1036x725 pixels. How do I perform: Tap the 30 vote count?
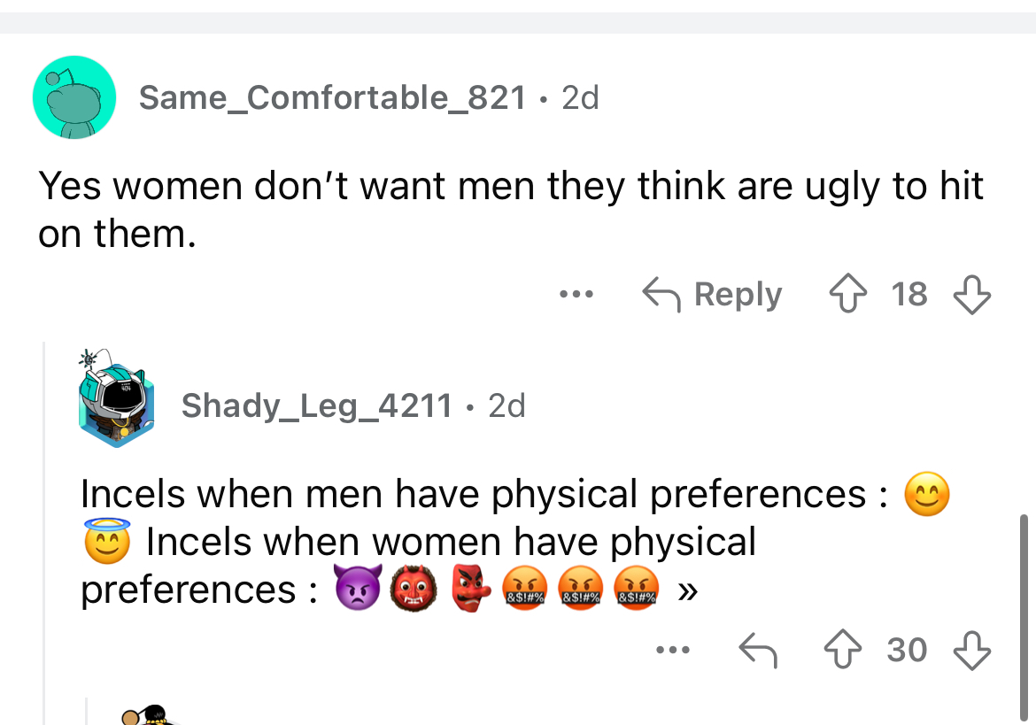tap(907, 651)
